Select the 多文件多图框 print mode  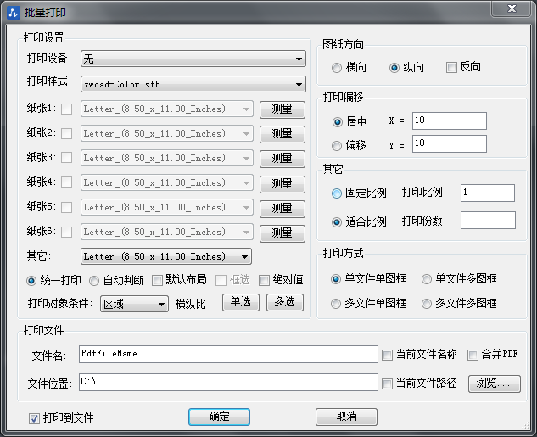click(x=428, y=303)
